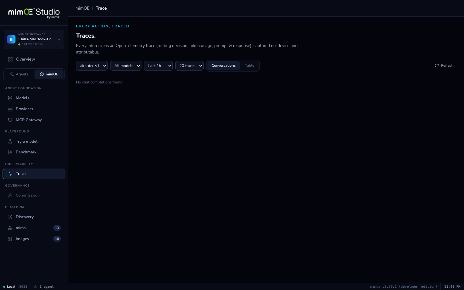Click the Discovery radar icon

point(10,217)
